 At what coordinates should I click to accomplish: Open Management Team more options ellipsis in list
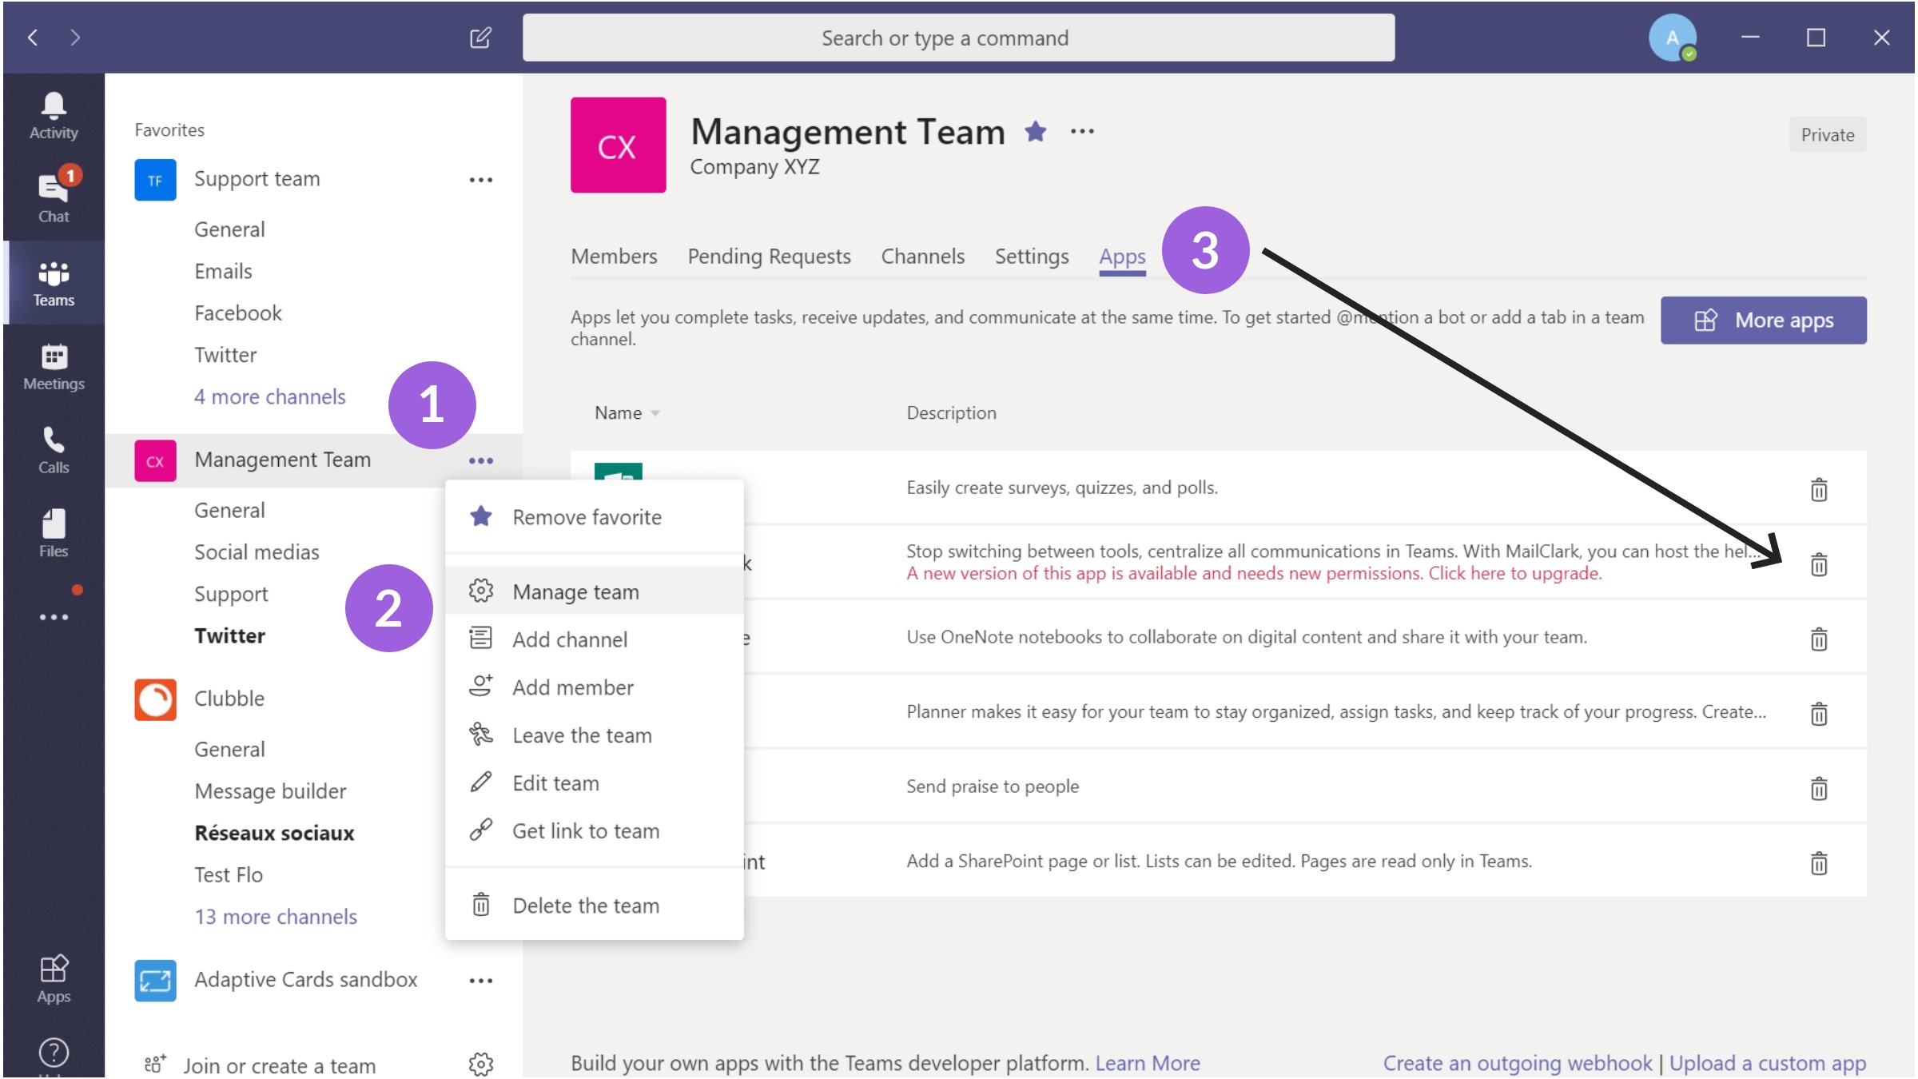click(x=480, y=460)
